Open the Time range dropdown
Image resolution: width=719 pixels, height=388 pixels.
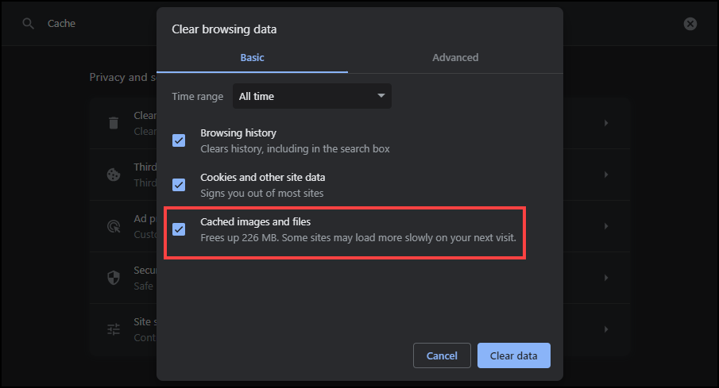point(311,96)
